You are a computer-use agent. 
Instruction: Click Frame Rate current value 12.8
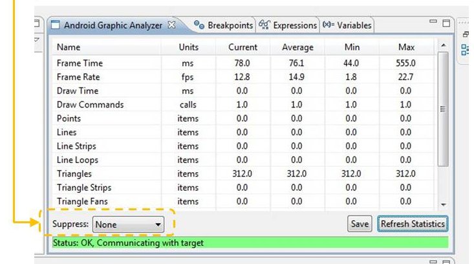click(242, 77)
